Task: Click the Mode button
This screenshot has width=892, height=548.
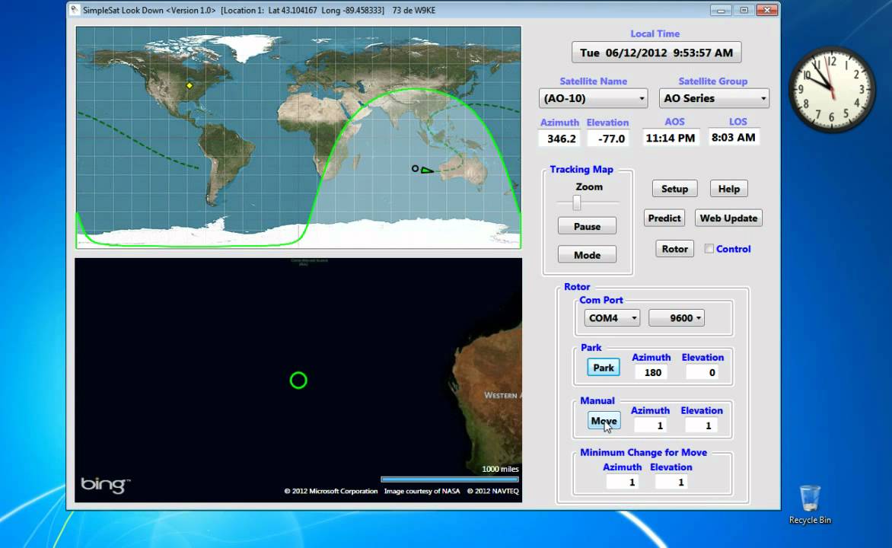Action: pyautogui.click(x=587, y=255)
